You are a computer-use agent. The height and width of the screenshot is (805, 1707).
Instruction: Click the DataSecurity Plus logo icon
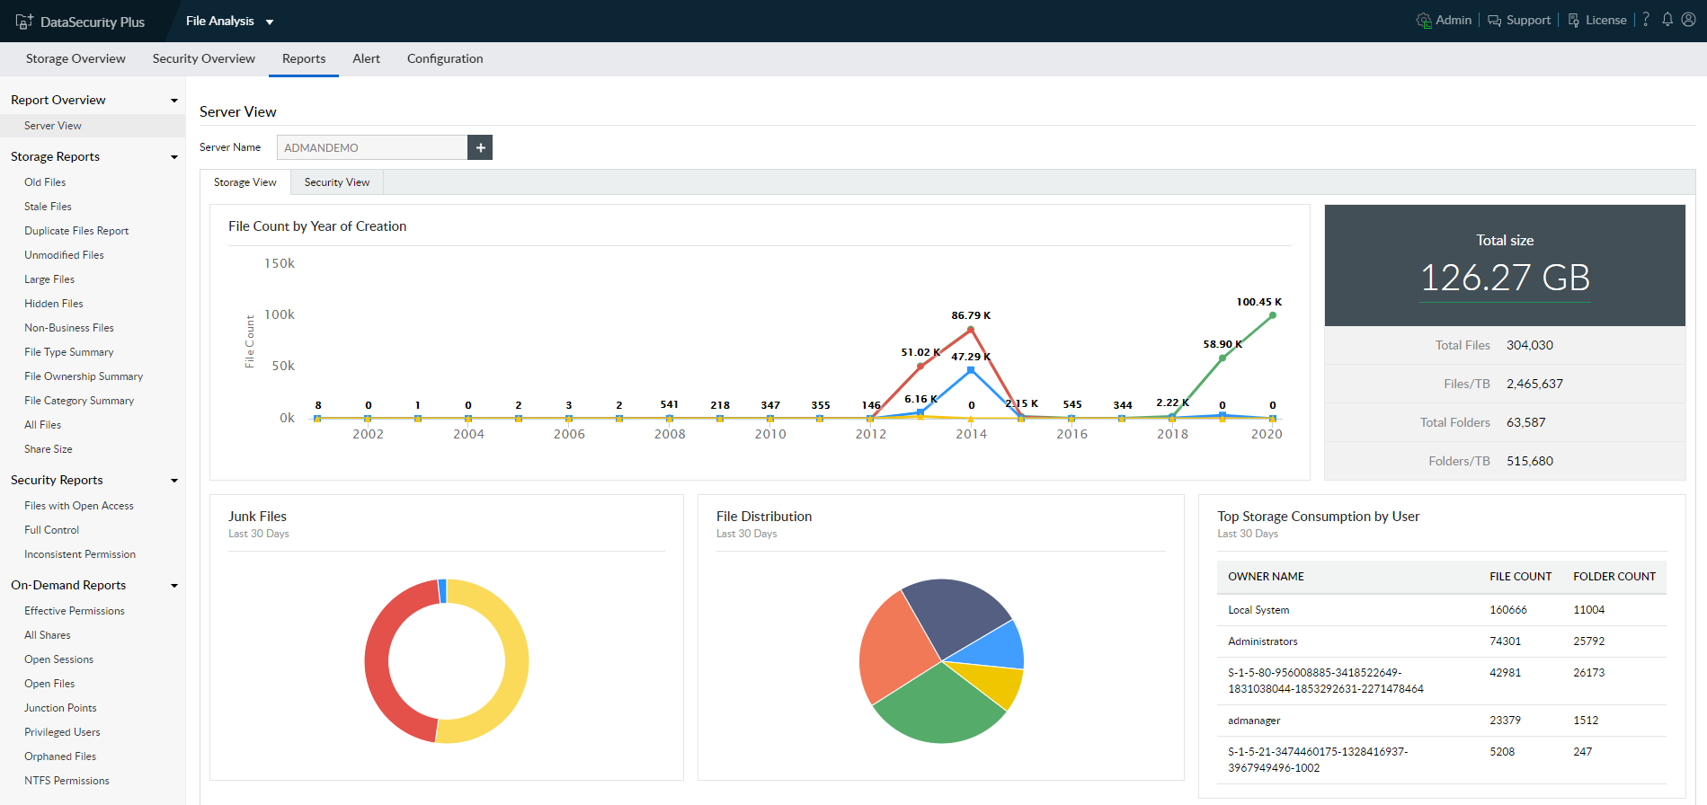tap(24, 21)
